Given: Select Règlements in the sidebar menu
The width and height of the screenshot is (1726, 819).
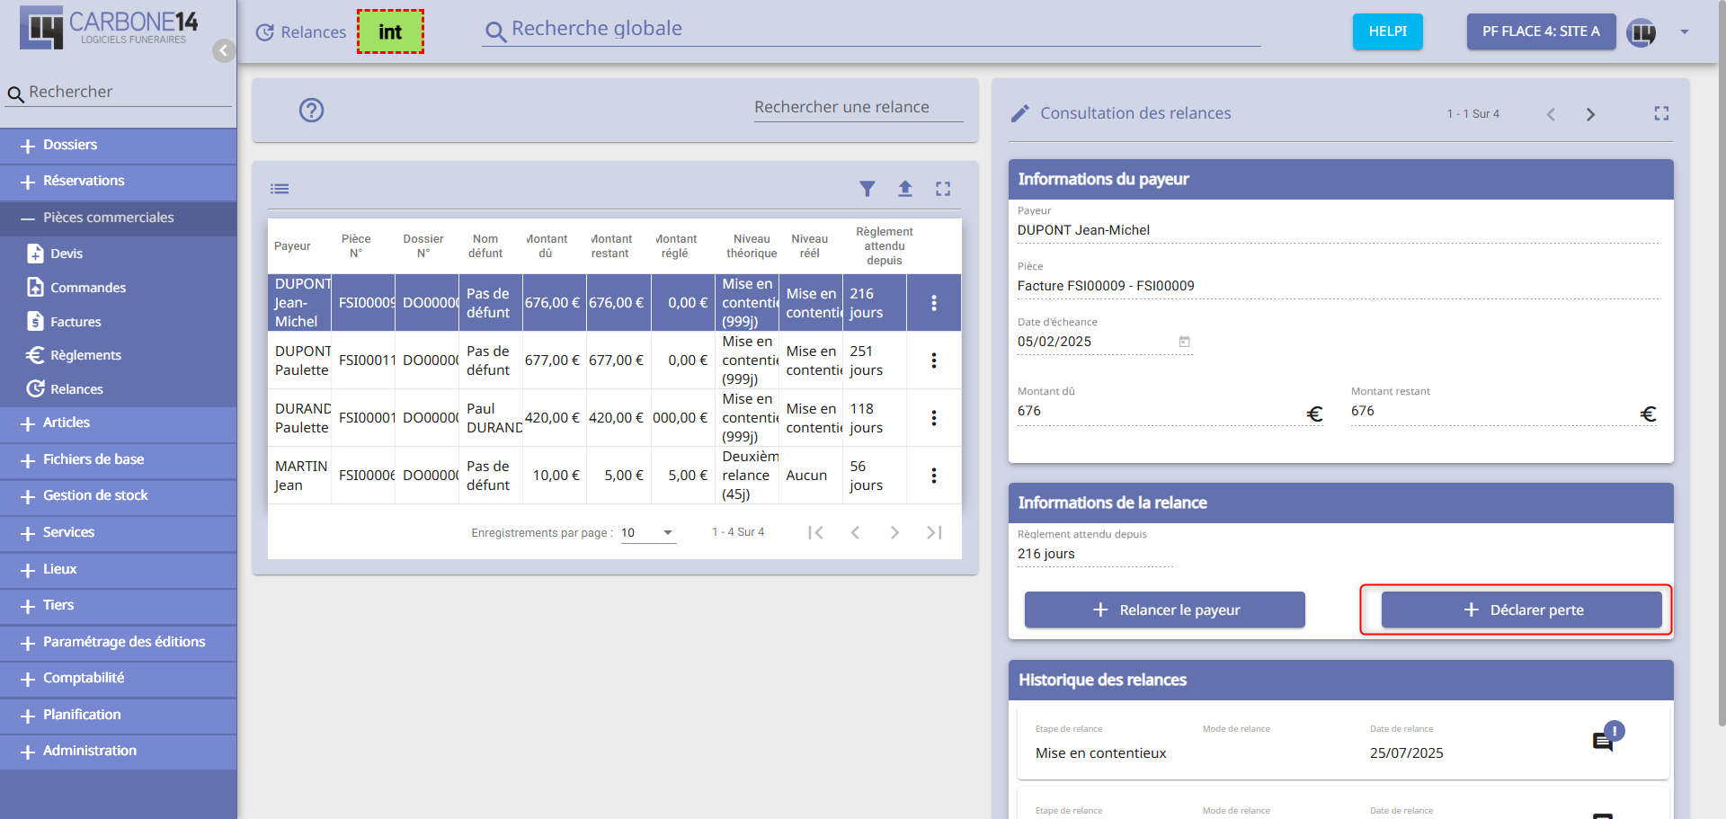Looking at the screenshot, I should click(x=85, y=355).
